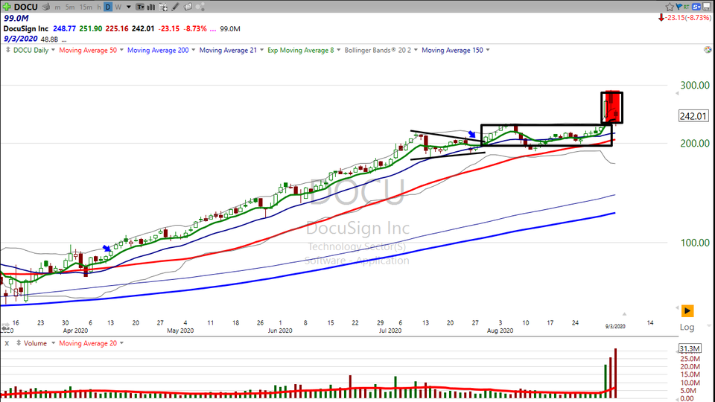
Task: Click the orange scroll-to-latest arrow button
Action: (687, 310)
